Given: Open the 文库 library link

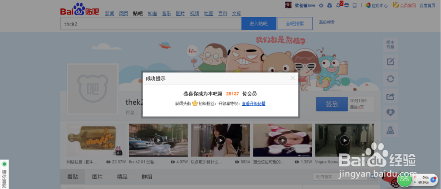Looking at the screenshot, I should [x=236, y=14].
